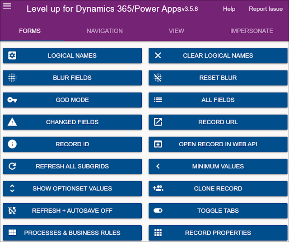Click the Refresh All Subgrids label
Image resolution: width=289 pixels, height=242 pixels.
click(72, 166)
